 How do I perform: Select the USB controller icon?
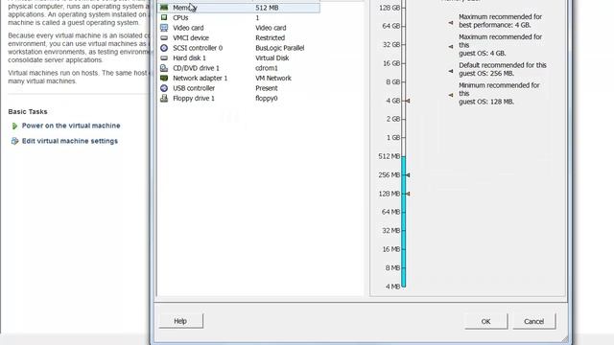pos(164,88)
